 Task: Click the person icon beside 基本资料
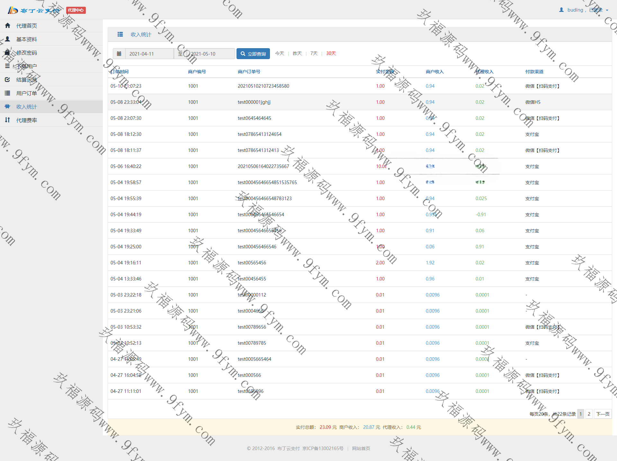tap(8, 39)
